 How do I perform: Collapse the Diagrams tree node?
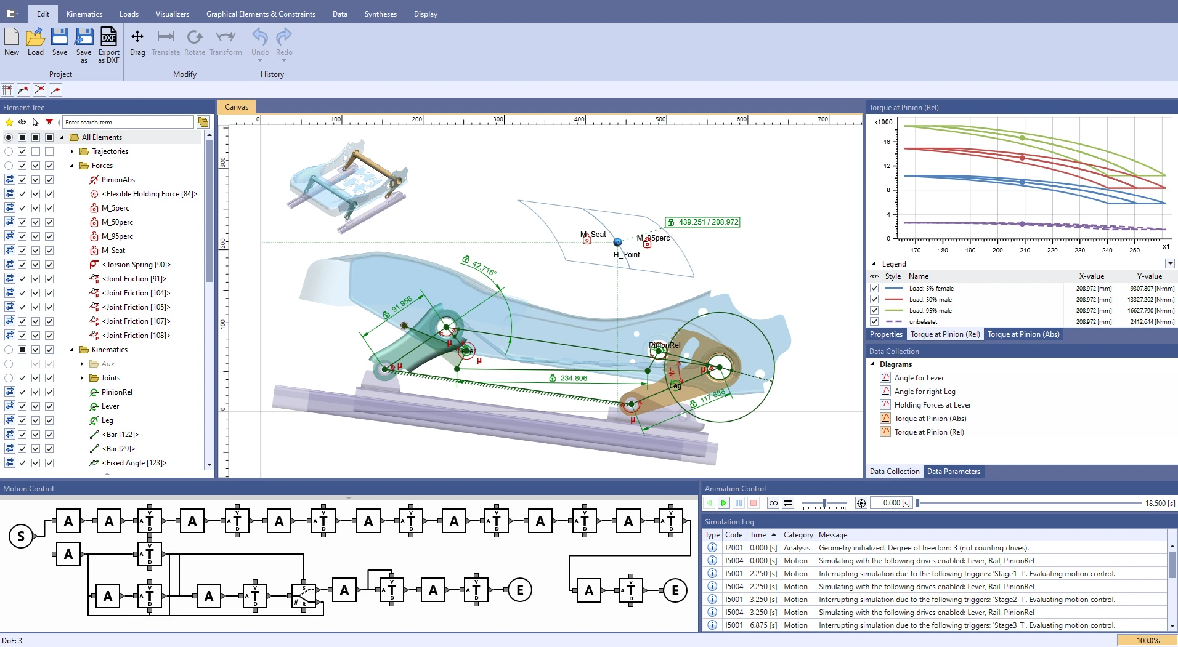pyautogui.click(x=872, y=364)
